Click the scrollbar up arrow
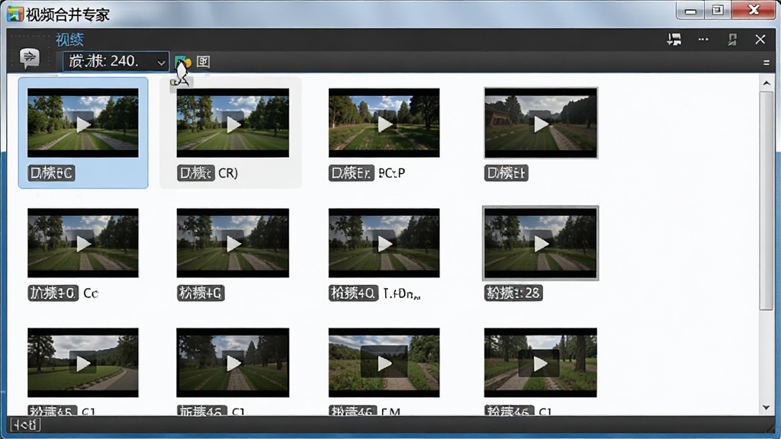Screen dimensions: 781x439 pos(767,83)
